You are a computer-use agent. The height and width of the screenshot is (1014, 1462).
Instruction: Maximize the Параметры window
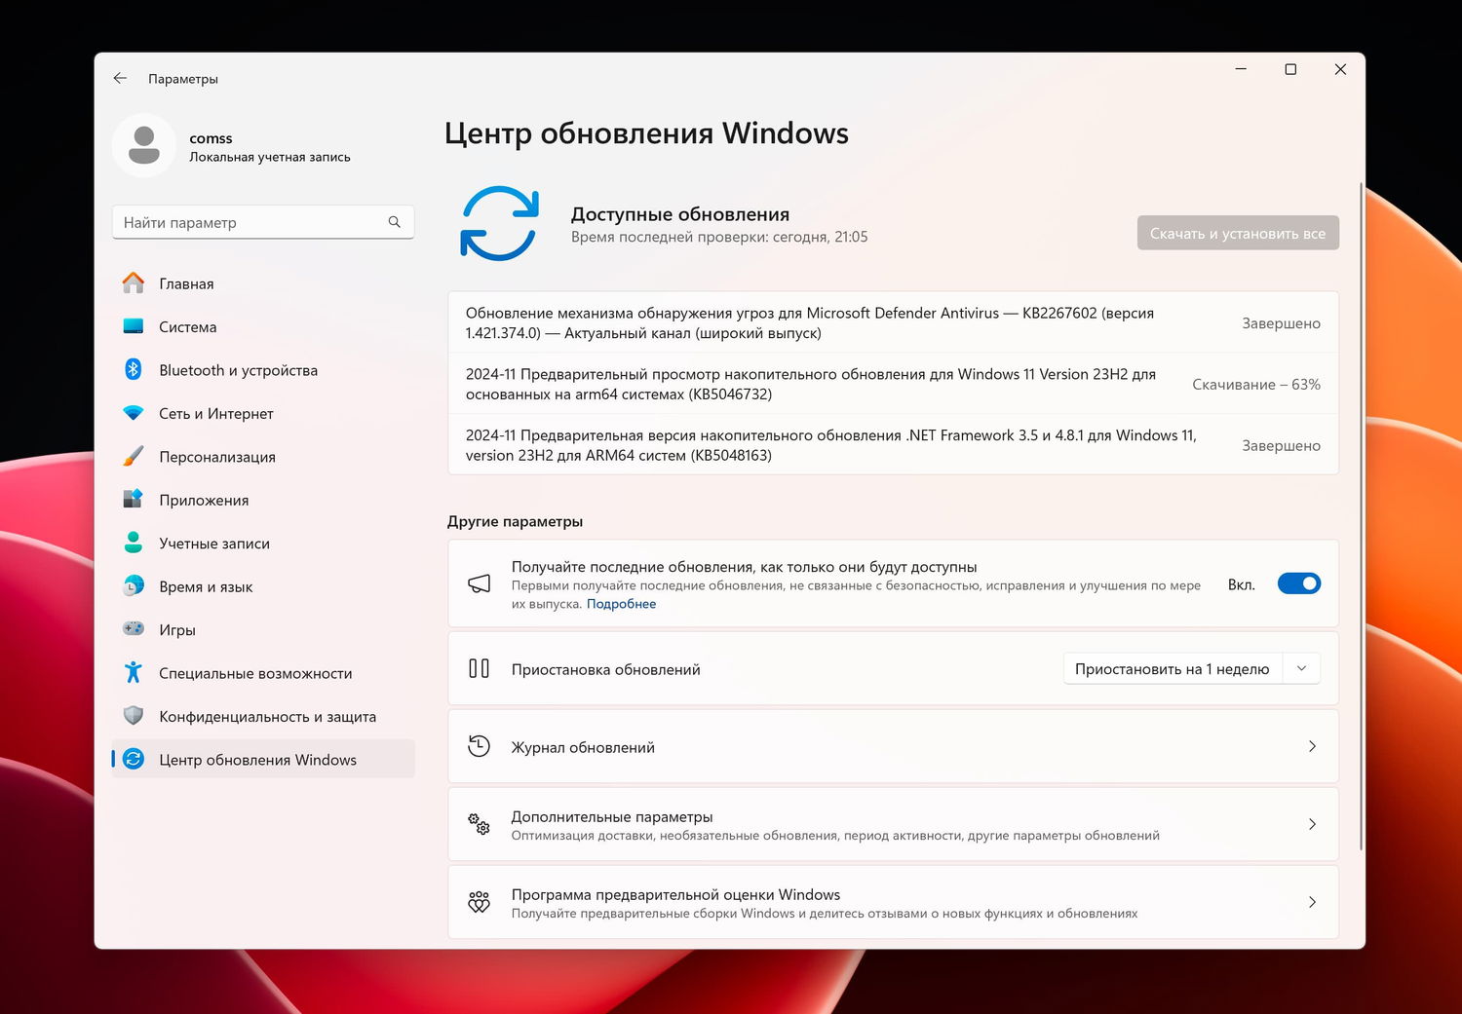1290,69
